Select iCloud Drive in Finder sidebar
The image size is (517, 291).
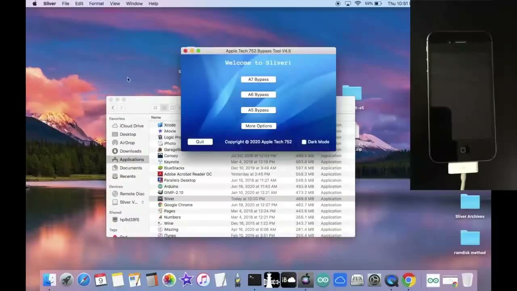[128, 126]
